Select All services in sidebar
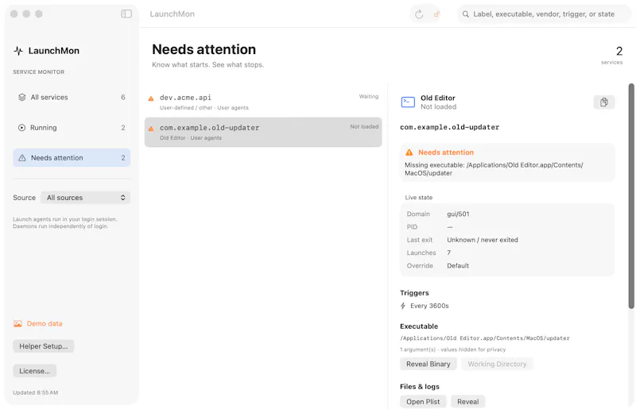 pyautogui.click(x=72, y=97)
